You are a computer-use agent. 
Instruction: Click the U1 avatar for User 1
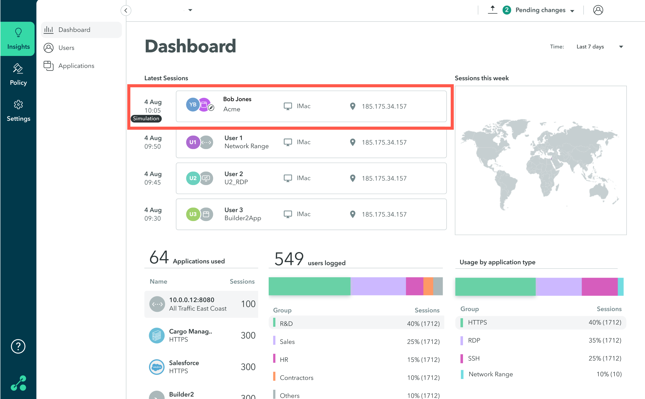pos(193,142)
